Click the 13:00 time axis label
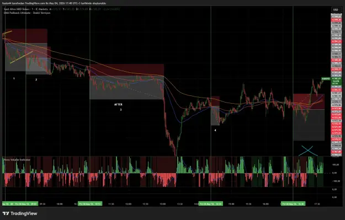 (x=163, y=204)
